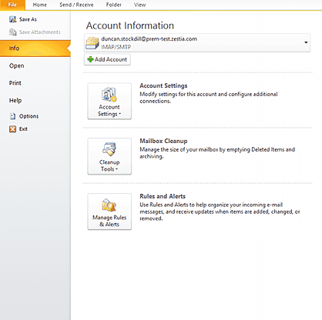Select the View tab
322x320 pixels.
pyautogui.click(x=139, y=5)
